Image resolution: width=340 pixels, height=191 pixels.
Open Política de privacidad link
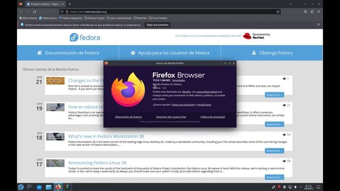[x=212, y=117]
